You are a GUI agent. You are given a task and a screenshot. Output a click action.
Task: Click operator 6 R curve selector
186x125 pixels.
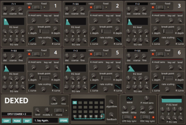coord(180,87)
